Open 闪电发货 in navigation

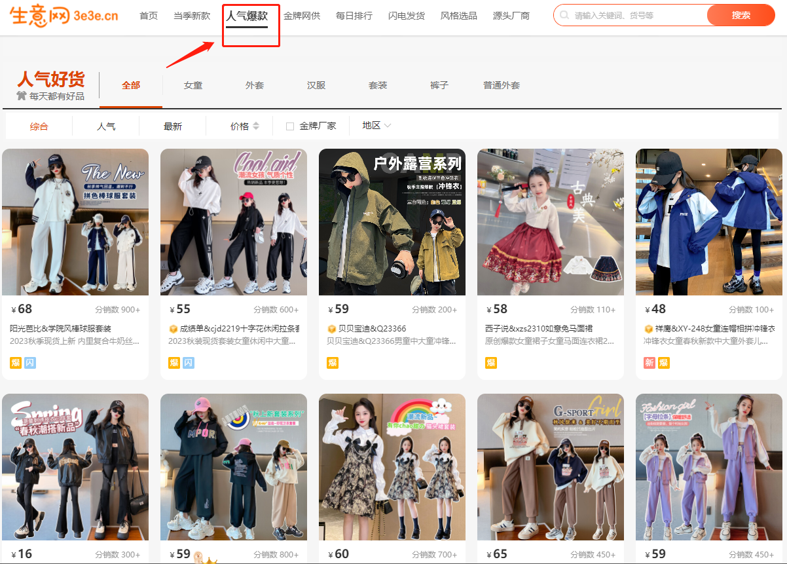(407, 16)
